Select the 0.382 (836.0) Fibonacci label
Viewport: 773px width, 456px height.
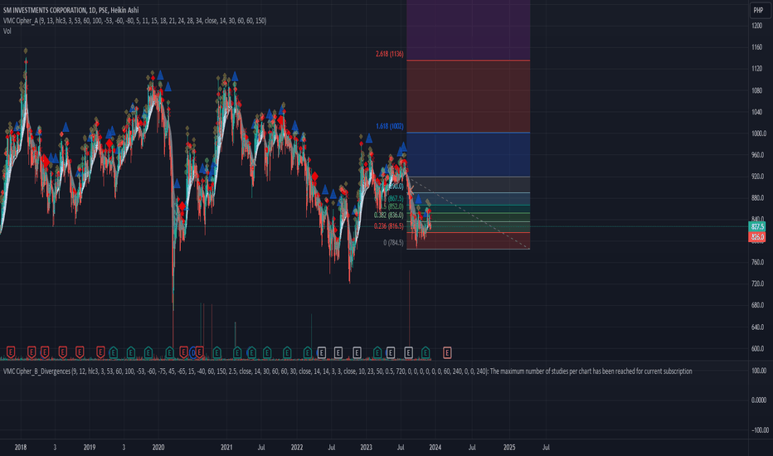[x=388, y=215]
